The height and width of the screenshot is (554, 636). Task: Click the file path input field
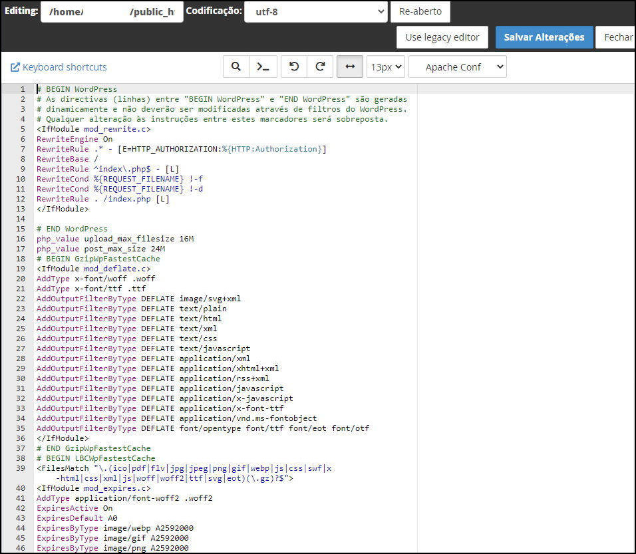[112, 12]
